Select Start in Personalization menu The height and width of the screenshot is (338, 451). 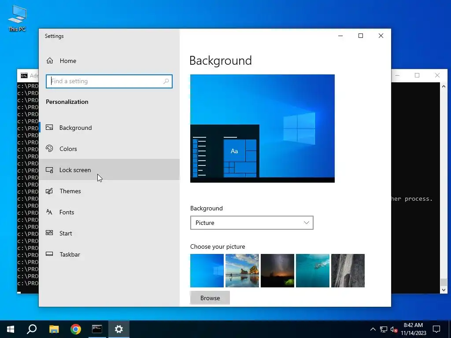[x=109, y=233]
